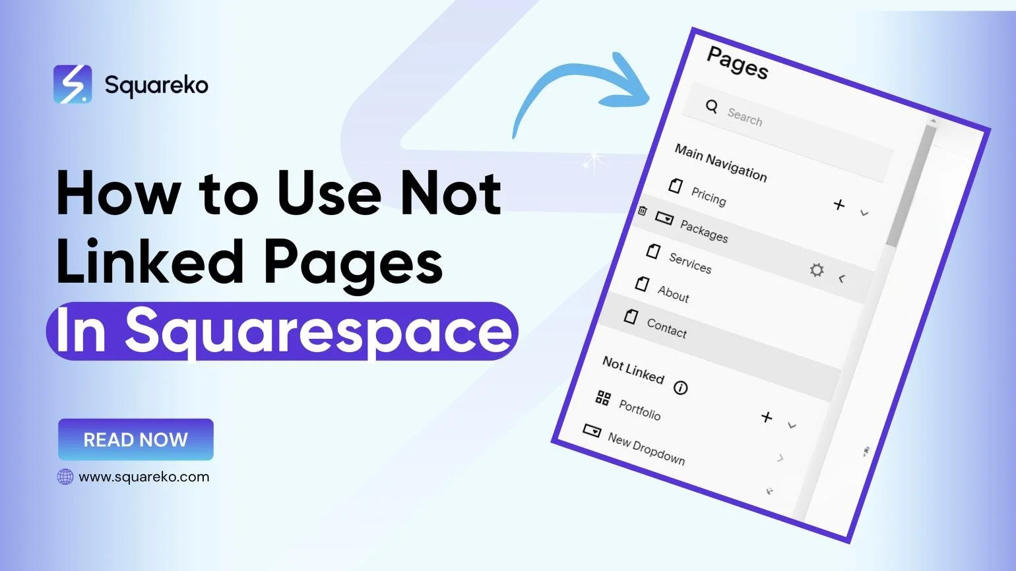1016x571 pixels.
Task: Delete Packages using the trash icon
Action: tap(642, 211)
